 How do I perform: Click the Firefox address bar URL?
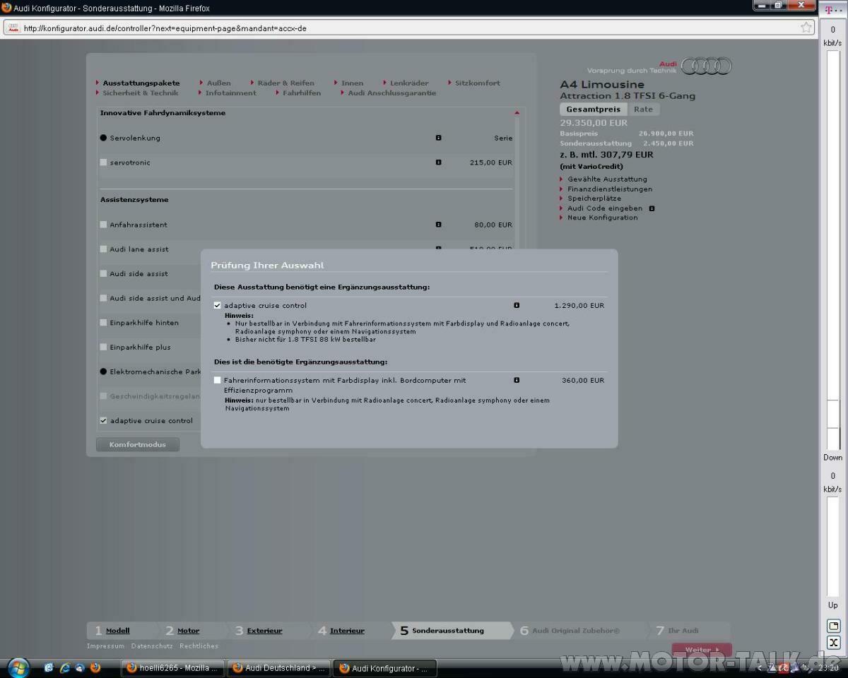pos(165,28)
